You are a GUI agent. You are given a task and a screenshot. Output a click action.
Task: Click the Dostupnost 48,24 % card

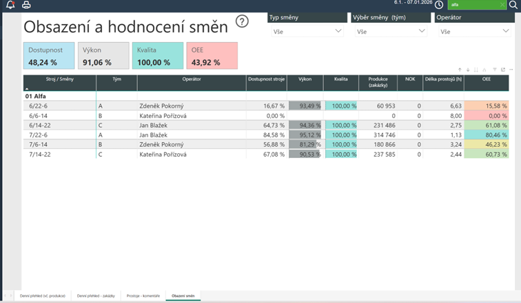click(49, 55)
